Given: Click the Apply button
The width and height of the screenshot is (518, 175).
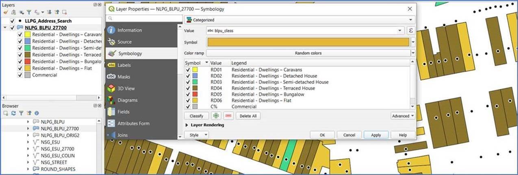Looking at the screenshot, I should 376,135.
